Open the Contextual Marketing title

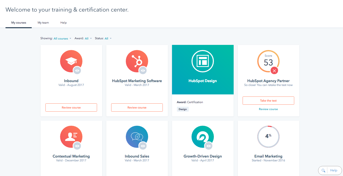tap(71, 156)
